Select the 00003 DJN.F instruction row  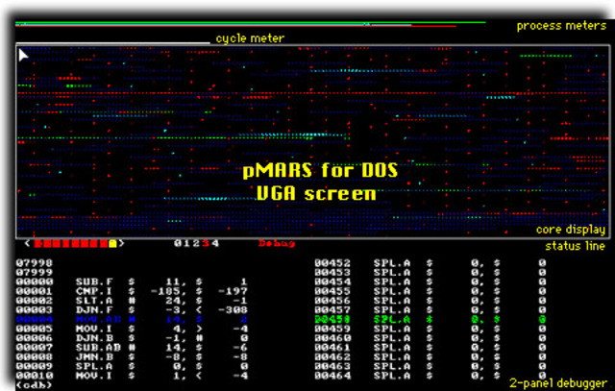pyautogui.click(x=132, y=310)
